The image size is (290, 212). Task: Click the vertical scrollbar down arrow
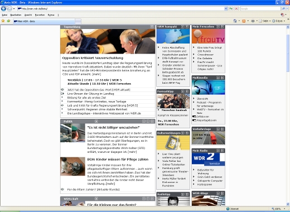coord(288,204)
